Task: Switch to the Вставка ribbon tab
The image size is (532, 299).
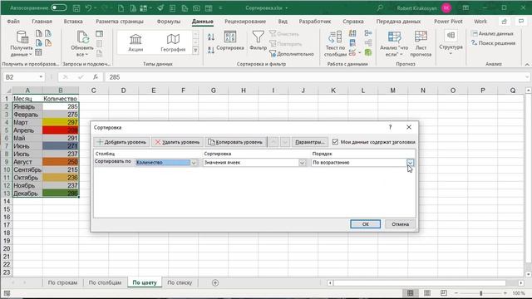Action: [73, 21]
